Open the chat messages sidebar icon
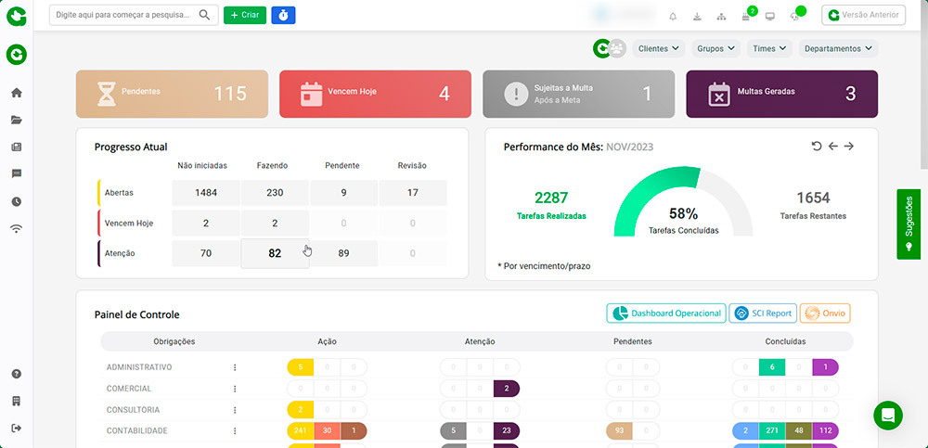 click(16, 173)
